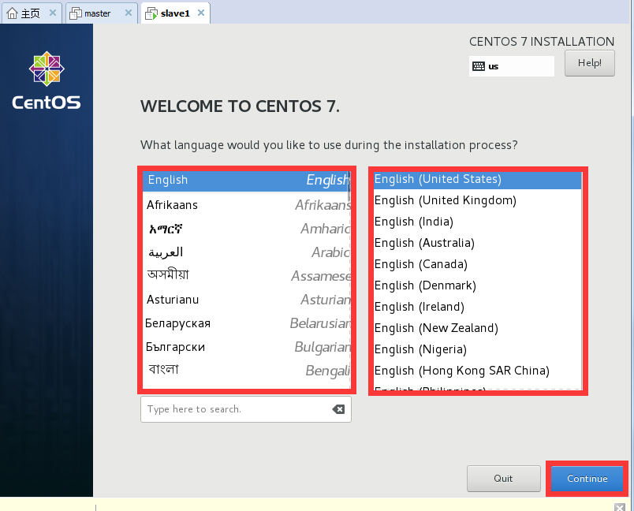Choose English (Australia) locale
634x511 pixels.
coord(477,243)
